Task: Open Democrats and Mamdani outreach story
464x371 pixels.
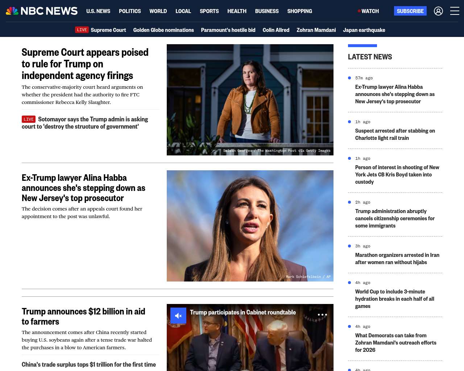Action: click(396, 343)
